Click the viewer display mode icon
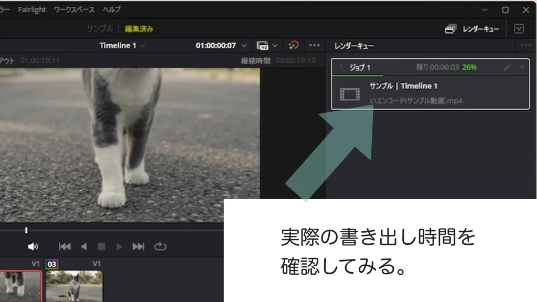 click(x=262, y=46)
